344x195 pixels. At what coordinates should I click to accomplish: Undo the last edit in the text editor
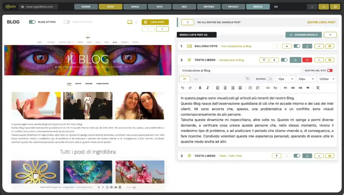[x=183, y=88]
